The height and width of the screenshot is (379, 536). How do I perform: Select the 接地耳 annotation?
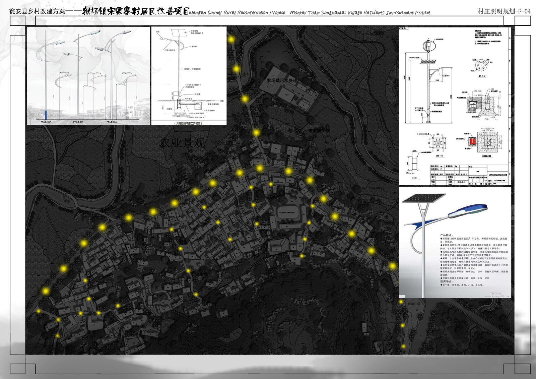[197, 94]
